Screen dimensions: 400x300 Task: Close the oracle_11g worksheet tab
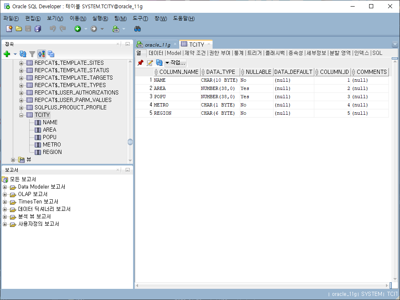point(175,44)
